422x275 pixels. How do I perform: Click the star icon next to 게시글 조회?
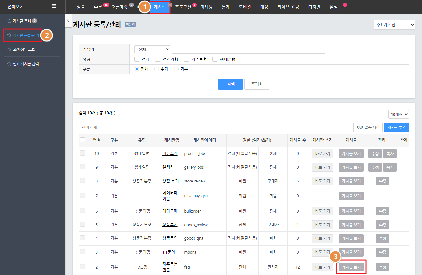click(9, 21)
